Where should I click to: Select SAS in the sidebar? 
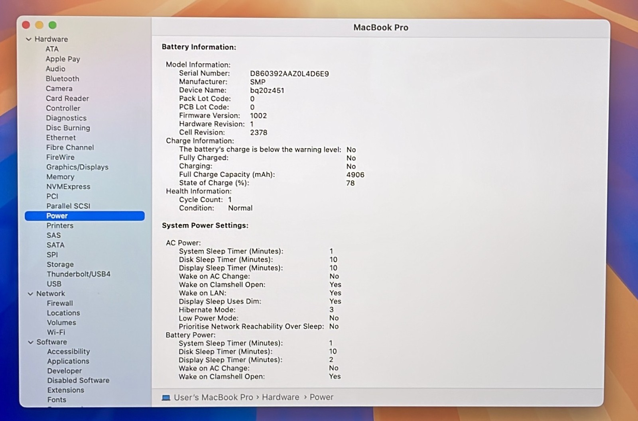tap(54, 235)
